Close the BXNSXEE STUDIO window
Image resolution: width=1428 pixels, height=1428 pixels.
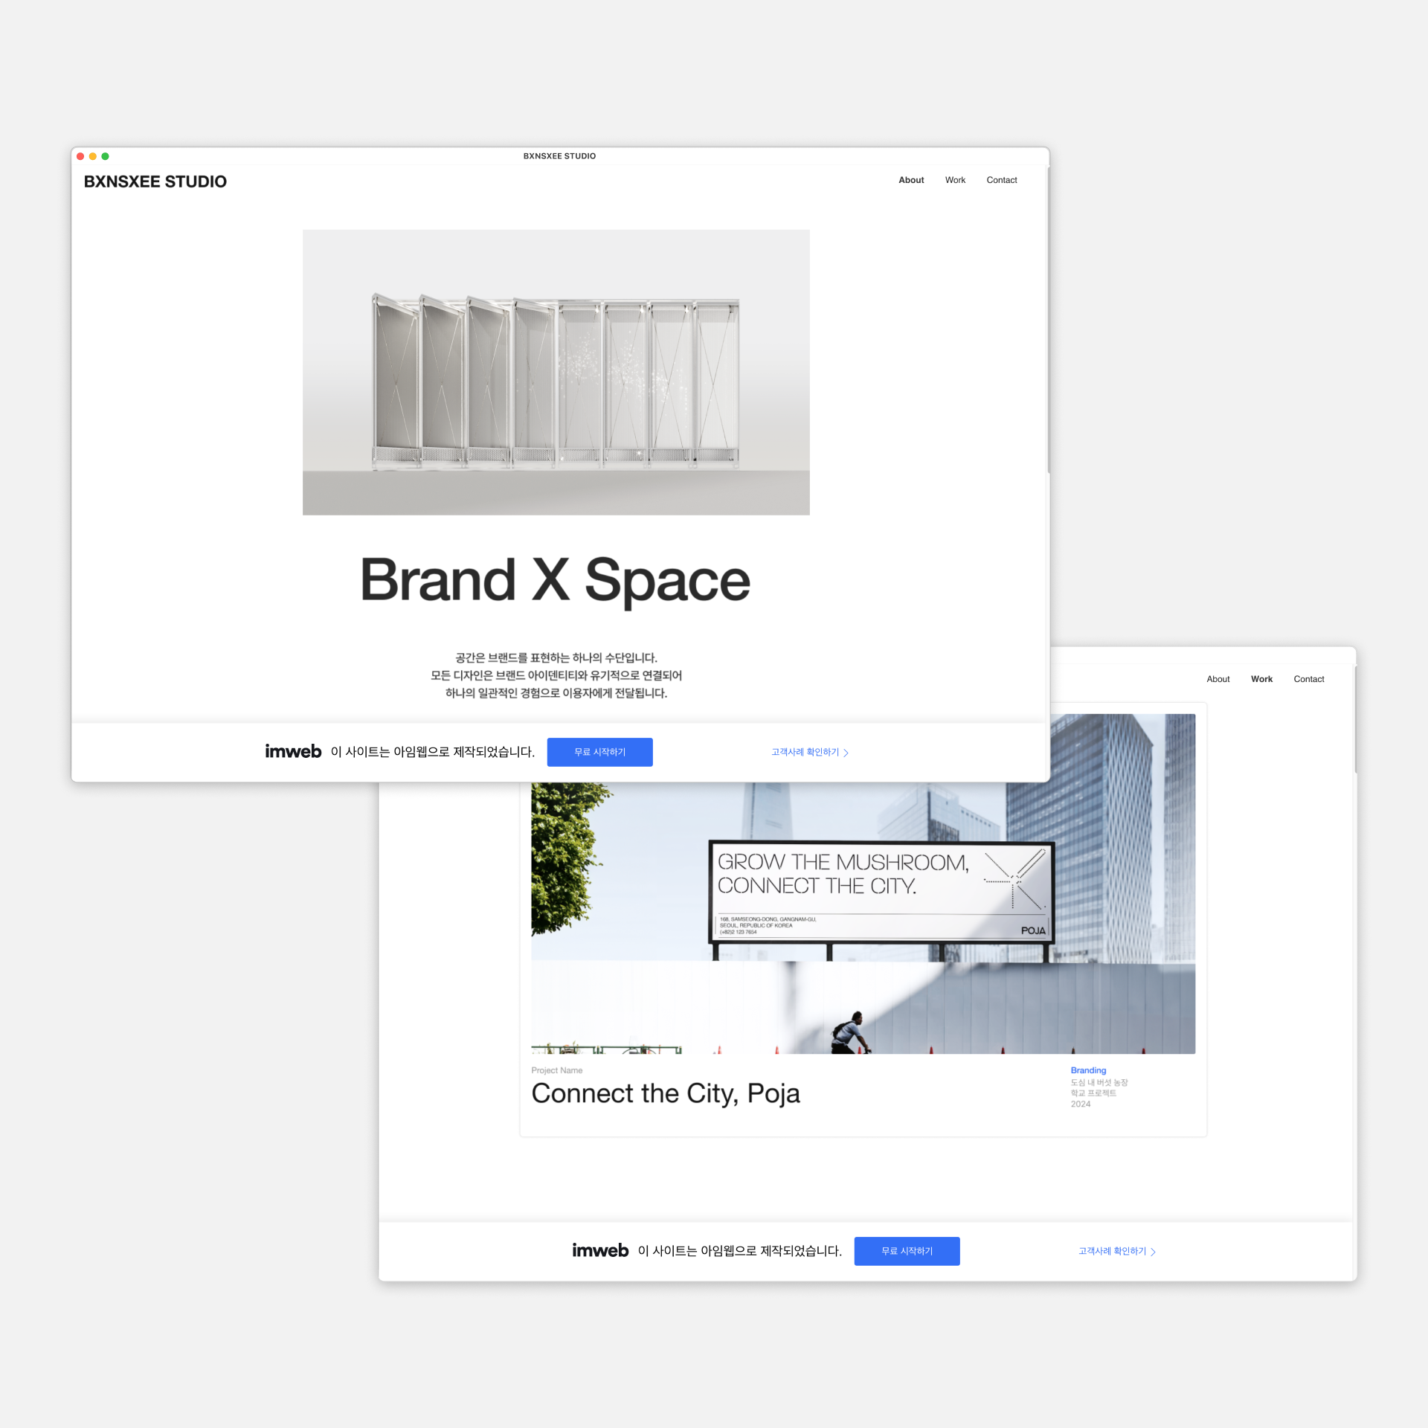point(80,156)
